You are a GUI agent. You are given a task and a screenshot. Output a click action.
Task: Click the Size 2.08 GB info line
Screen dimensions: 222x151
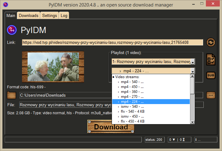point(60,113)
